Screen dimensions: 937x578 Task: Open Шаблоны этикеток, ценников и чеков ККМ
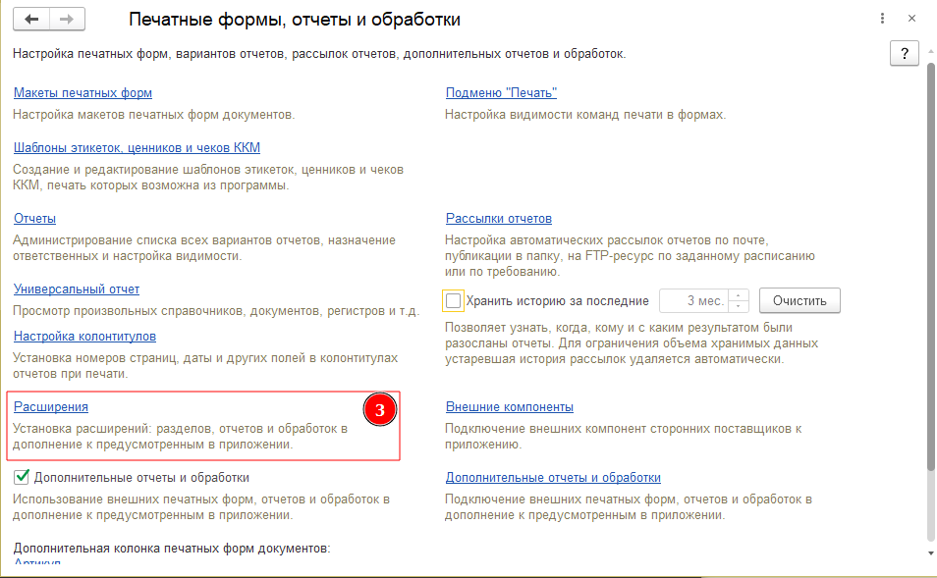(x=137, y=148)
